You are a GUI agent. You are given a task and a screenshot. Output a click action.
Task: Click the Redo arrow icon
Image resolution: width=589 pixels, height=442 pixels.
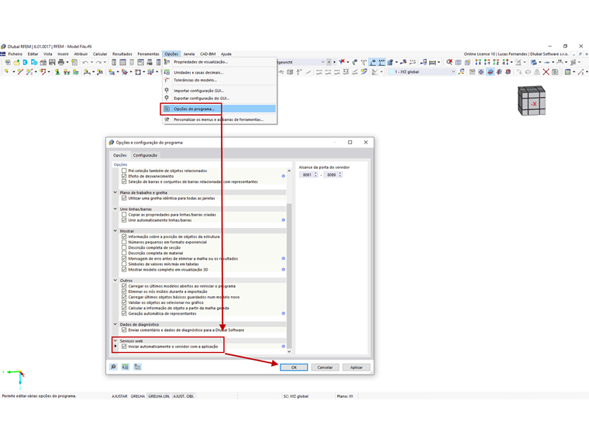click(98, 62)
